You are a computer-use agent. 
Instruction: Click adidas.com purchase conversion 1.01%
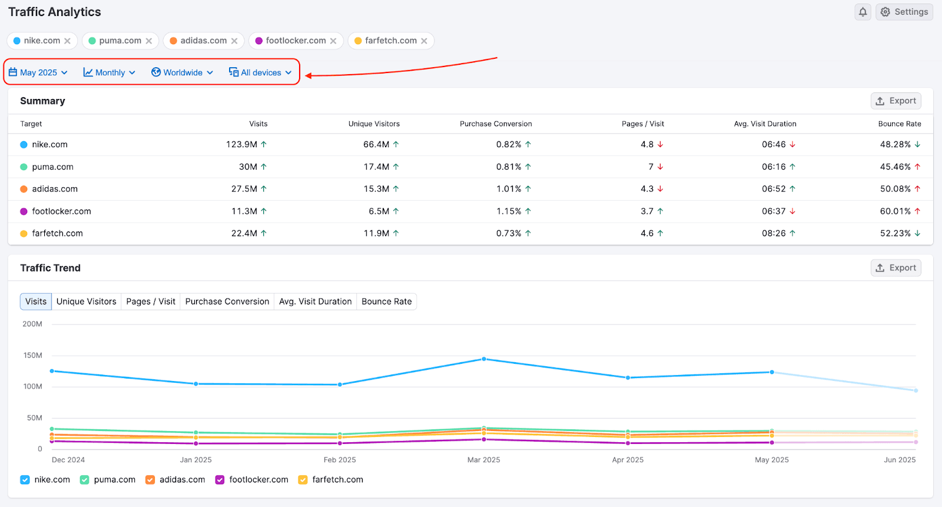[509, 189]
